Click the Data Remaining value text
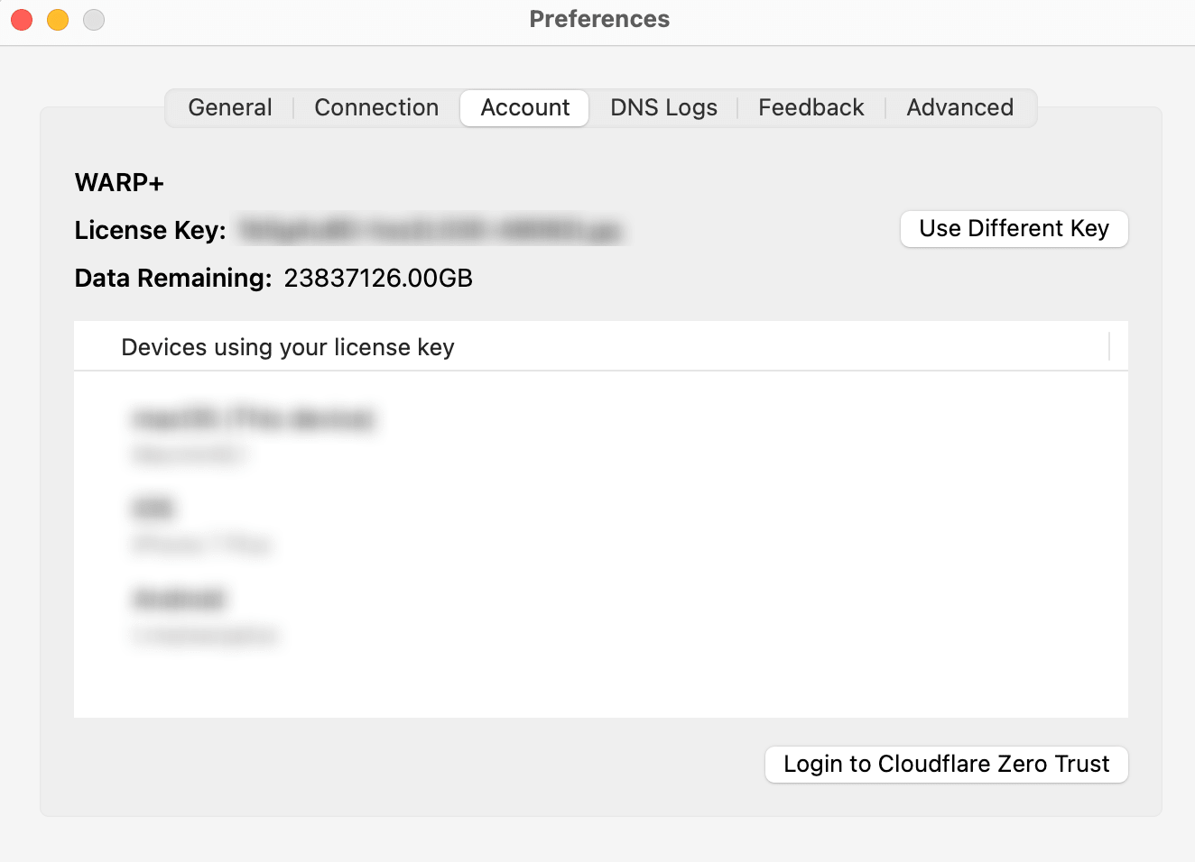The height and width of the screenshot is (862, 1195). click(378, 279)
